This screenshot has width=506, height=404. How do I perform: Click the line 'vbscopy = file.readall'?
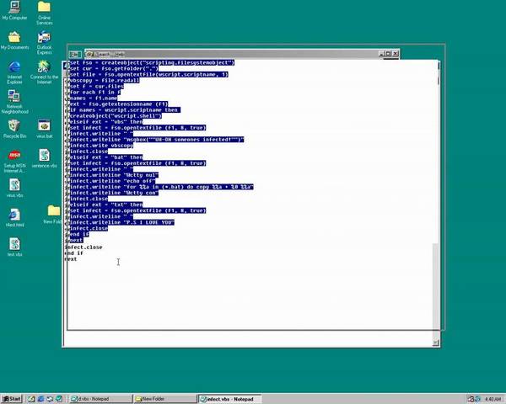105,81
